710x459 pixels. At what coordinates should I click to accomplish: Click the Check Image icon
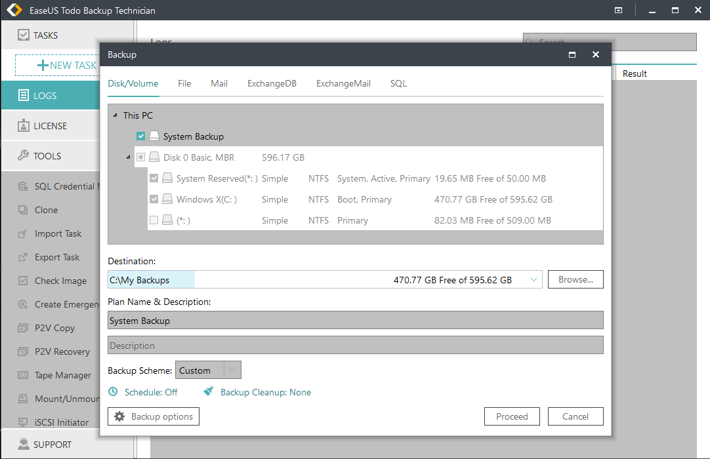23,281
